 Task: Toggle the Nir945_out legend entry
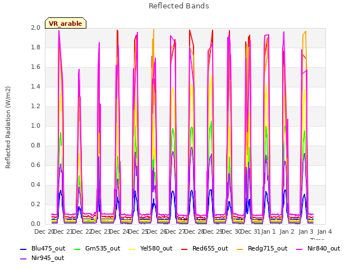[x=42, y=258]
